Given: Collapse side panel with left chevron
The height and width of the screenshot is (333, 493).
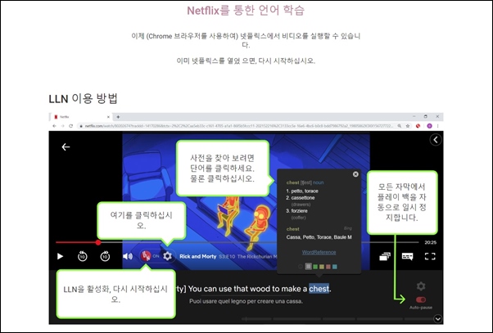Looking at the screenshot, I should coord(436,140).
